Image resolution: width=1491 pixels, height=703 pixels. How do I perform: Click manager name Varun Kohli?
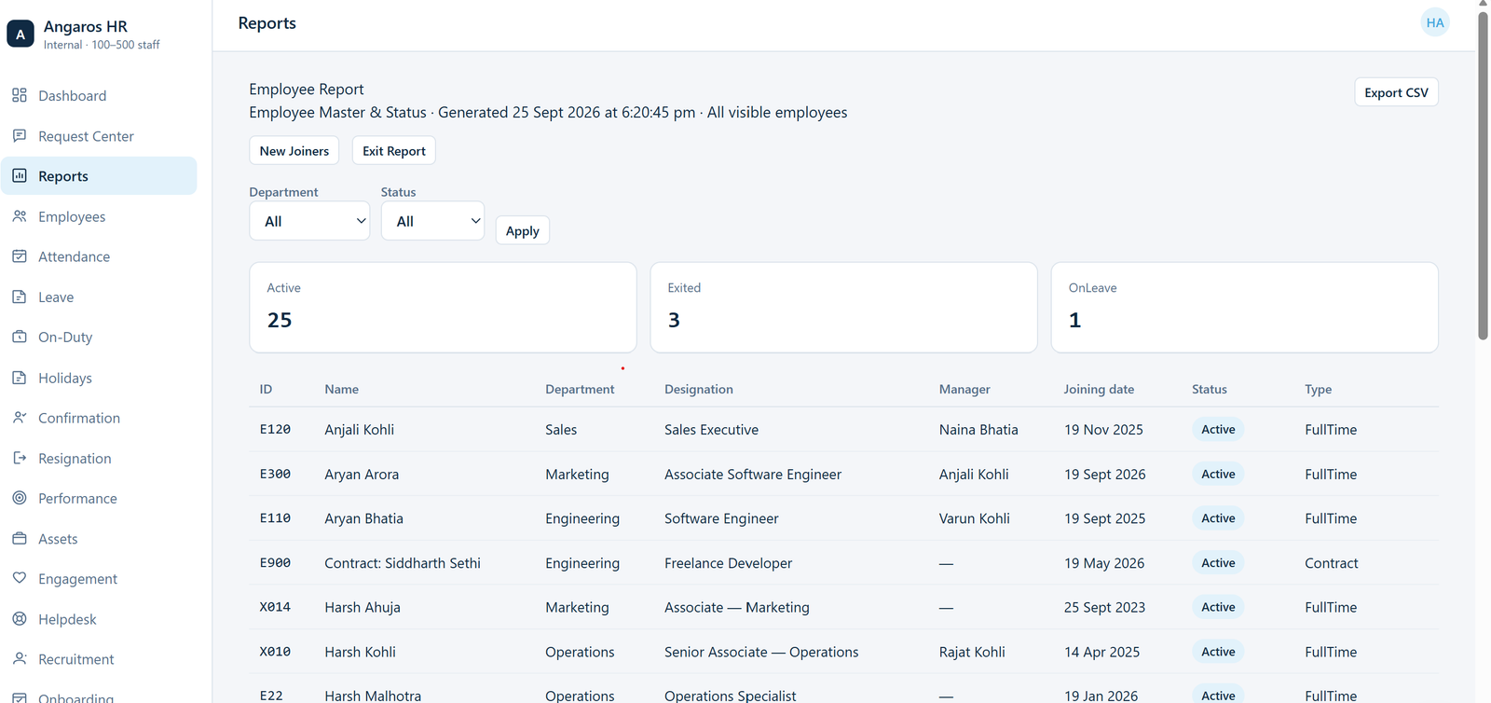pyautogui.click(x=975, y=518)
